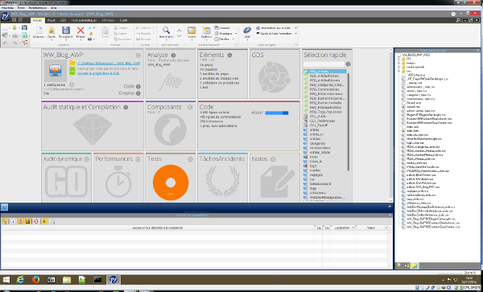
Task: Expand the Tests widget chevron
Action: click(x=190, y=159)
